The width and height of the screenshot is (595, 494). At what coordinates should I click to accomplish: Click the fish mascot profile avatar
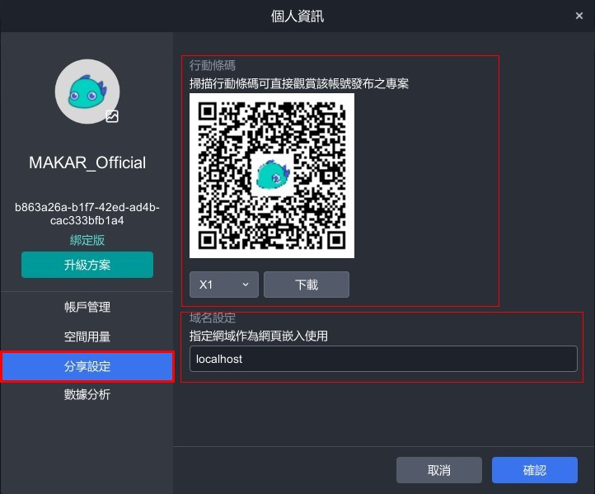(87, 91)
